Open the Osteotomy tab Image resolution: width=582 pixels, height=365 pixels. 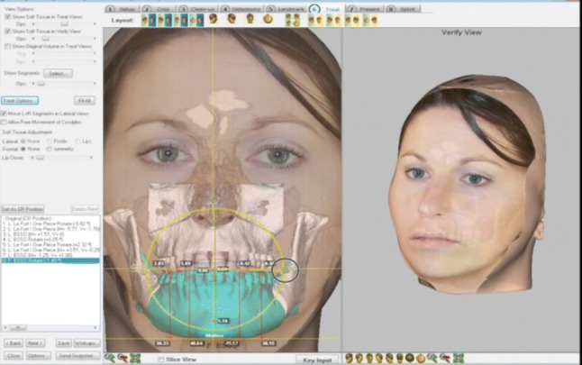[x=240, y=8]
